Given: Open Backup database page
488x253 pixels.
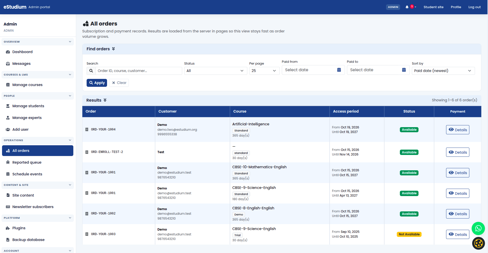Looking at the screenshot, I should click(x=38, y=240).
